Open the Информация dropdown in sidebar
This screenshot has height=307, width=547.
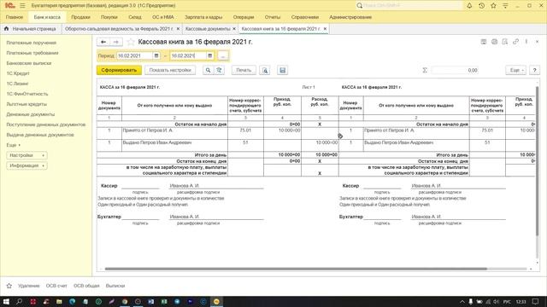click(x=26, y=165)
